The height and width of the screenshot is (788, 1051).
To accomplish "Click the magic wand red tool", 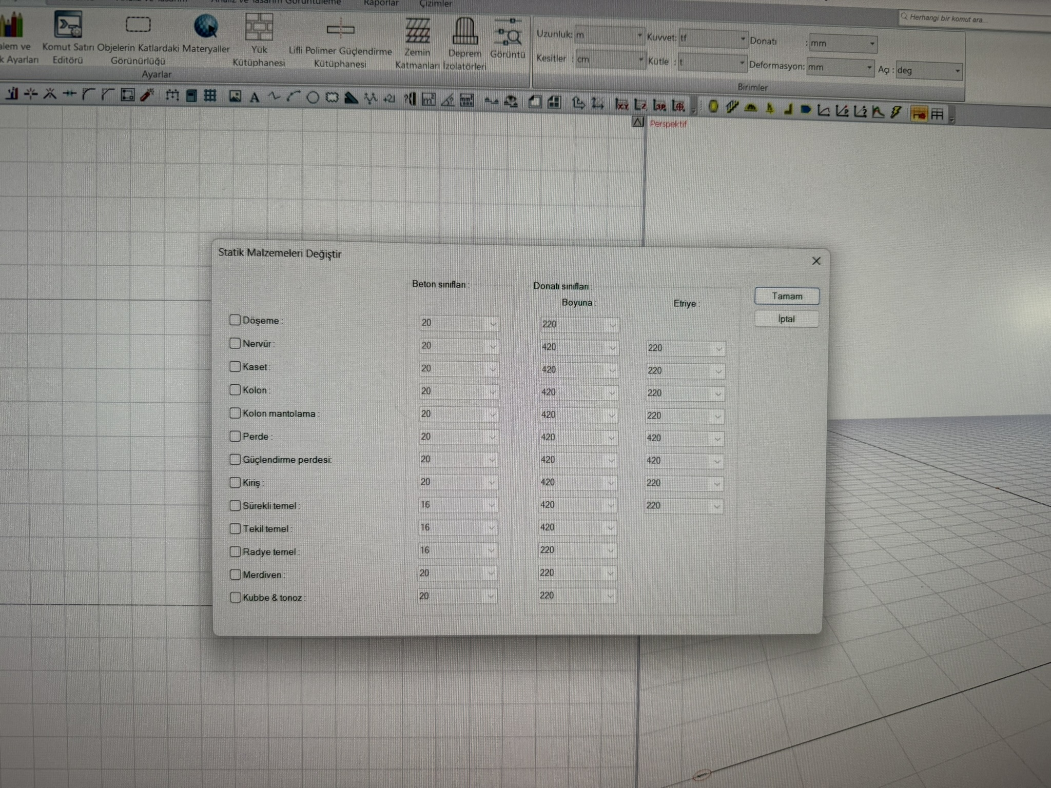I will [x=147, y=95].
